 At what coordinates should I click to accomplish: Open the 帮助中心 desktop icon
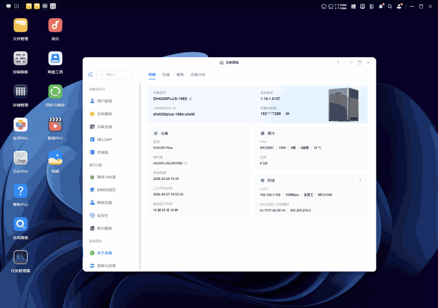[20, 191]
